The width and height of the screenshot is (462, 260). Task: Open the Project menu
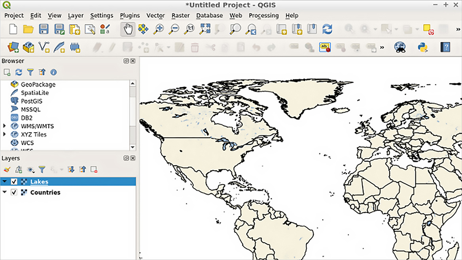pyautogui.click(x=14, y=15)
